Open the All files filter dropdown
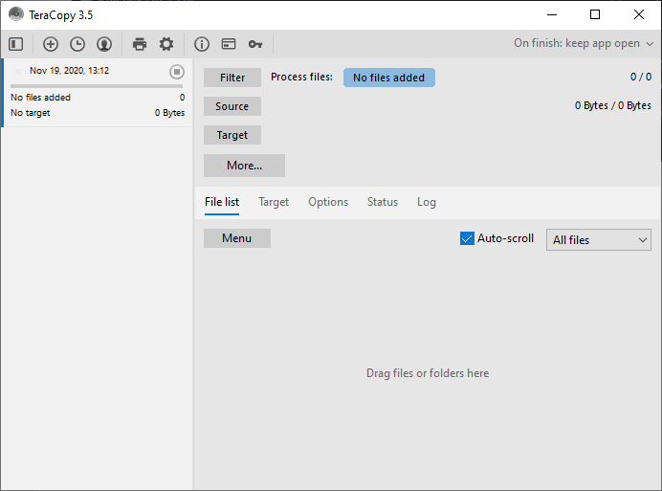Screen dimensions: 662x491 pos(599,240)
